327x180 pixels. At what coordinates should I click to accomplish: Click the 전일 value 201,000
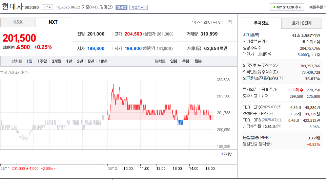tap(96, 34)
